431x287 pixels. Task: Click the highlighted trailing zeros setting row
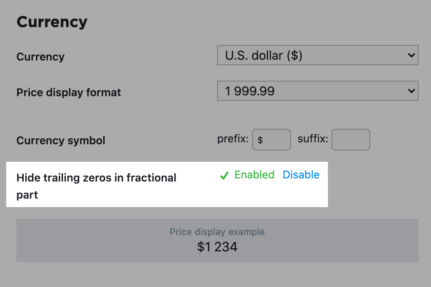coord(166,185)
